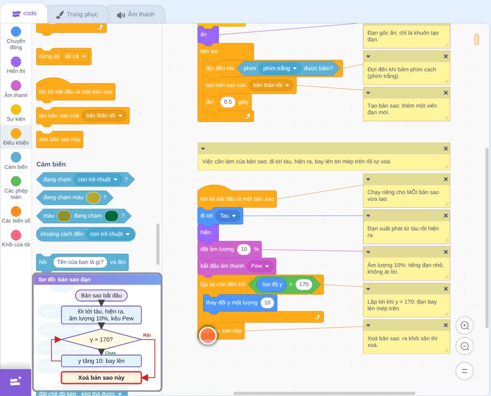Open the 'Tau' dropdown in the đi tới block

pyautogui.click(x=228, y=216)
